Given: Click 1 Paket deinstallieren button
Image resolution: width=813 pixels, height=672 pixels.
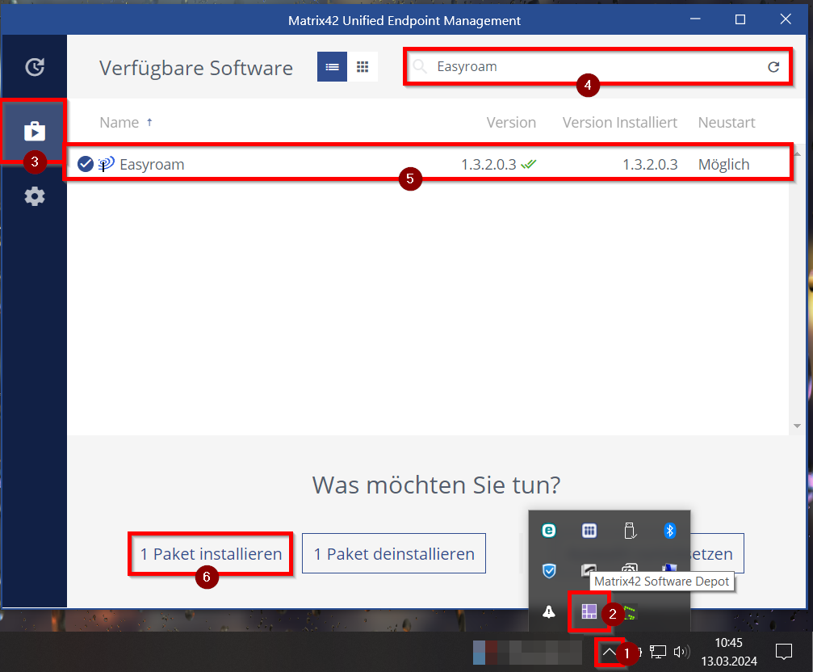Looking at the screenshot, I should click(x=394, y=554).
